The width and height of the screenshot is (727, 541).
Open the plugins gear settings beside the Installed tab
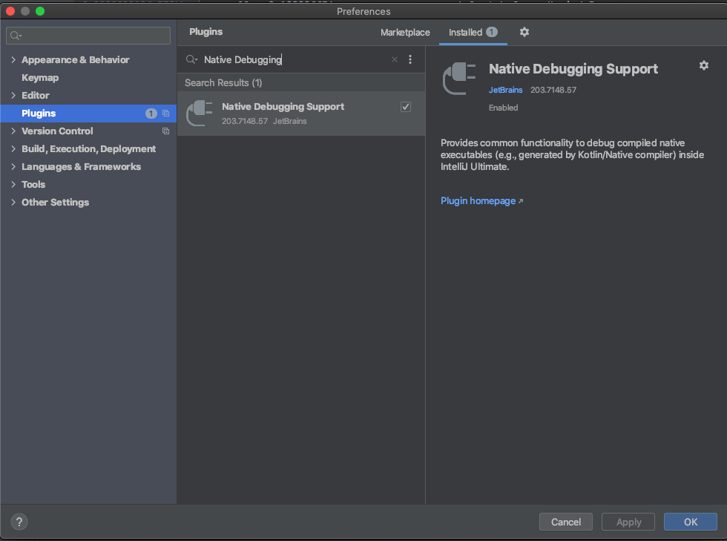[524, 32]
